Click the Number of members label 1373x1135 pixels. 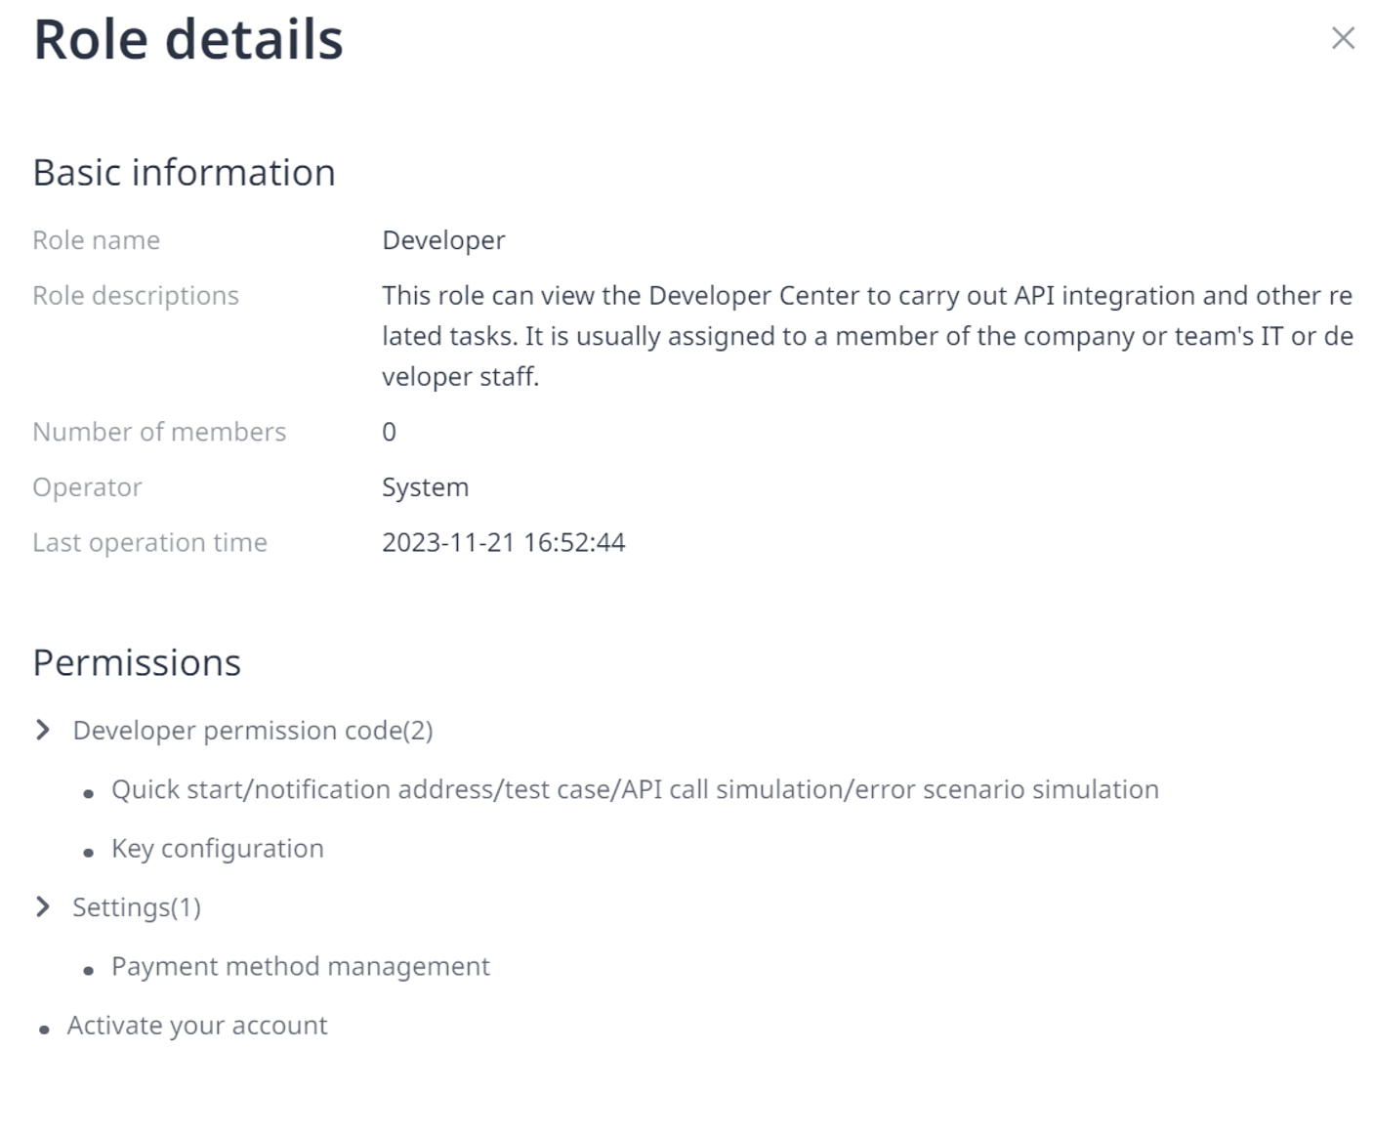click(159, 432)
